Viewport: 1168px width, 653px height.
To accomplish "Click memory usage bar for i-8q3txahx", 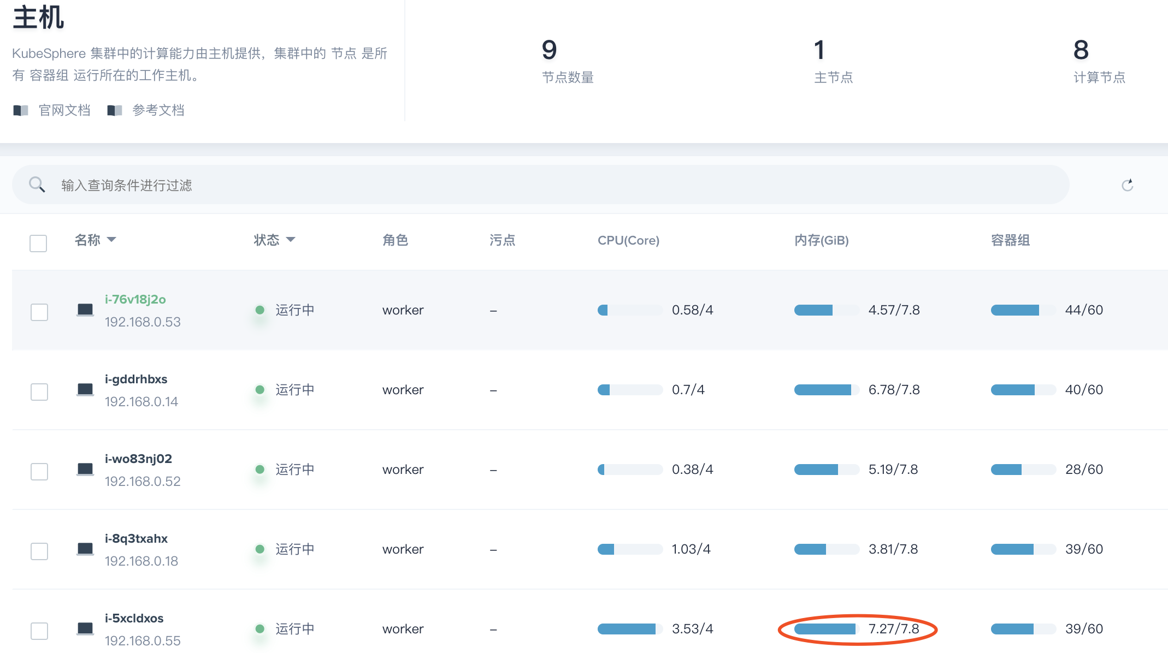I will [x=827, y=549].
